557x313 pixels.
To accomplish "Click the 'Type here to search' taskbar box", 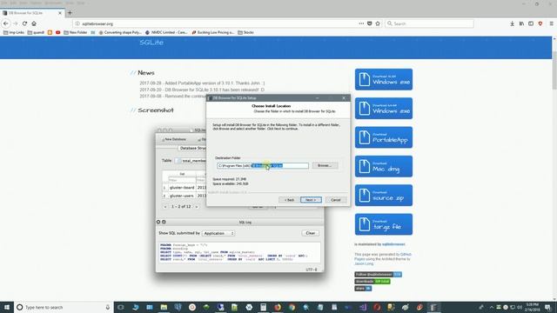I will tap(64, 307).
